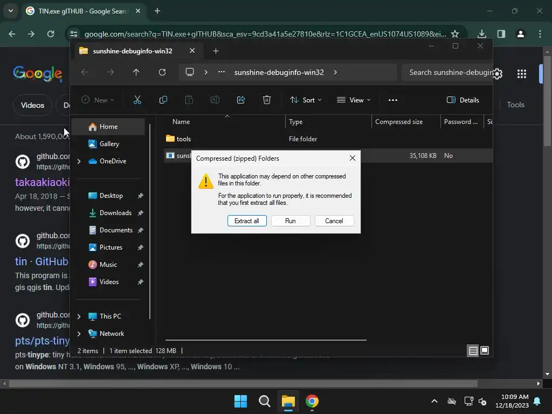
Task: Select the Videos filter on Google results
Action: (32, 105)
